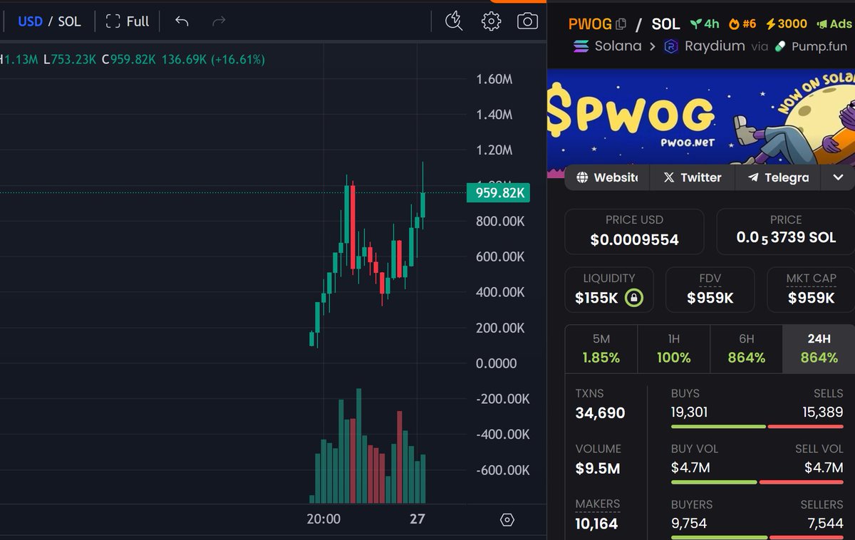Screen dimensions: 855x540
Task: Click the buys versus sells ratio bar
Action: point(757,427)
